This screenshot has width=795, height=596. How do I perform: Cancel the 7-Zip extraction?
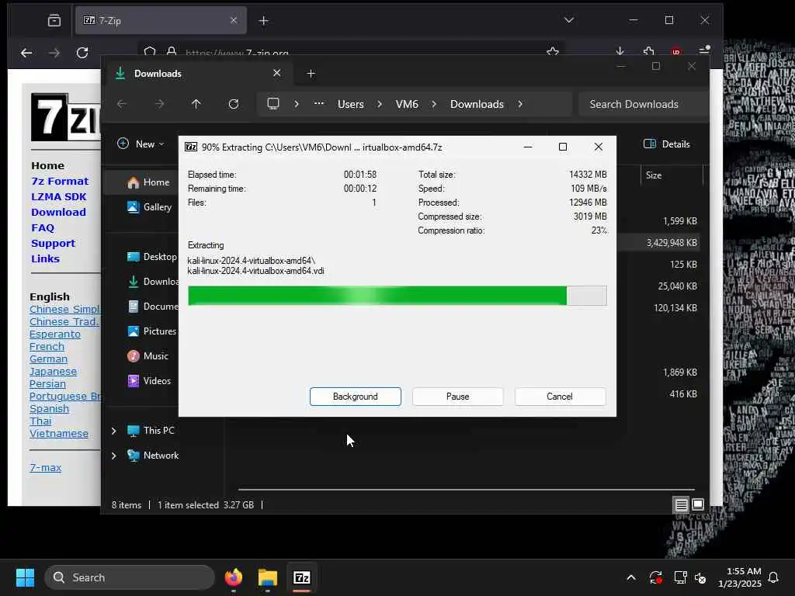(x=560, y=397)
